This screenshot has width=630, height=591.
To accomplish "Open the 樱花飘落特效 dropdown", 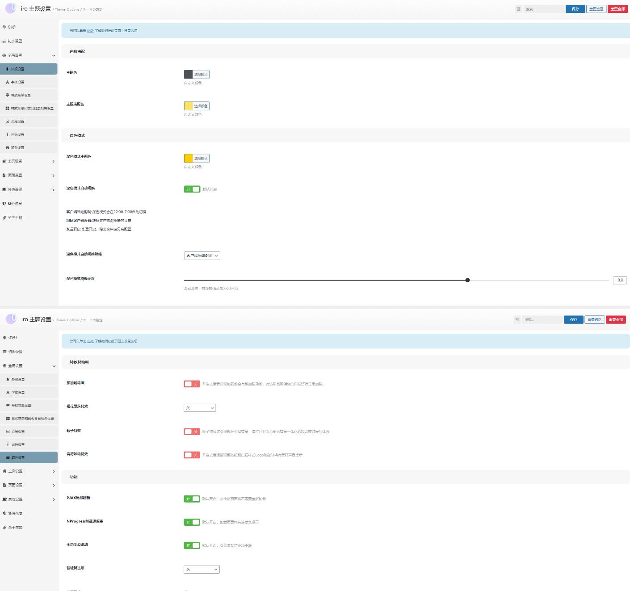I will click(200, 408).
